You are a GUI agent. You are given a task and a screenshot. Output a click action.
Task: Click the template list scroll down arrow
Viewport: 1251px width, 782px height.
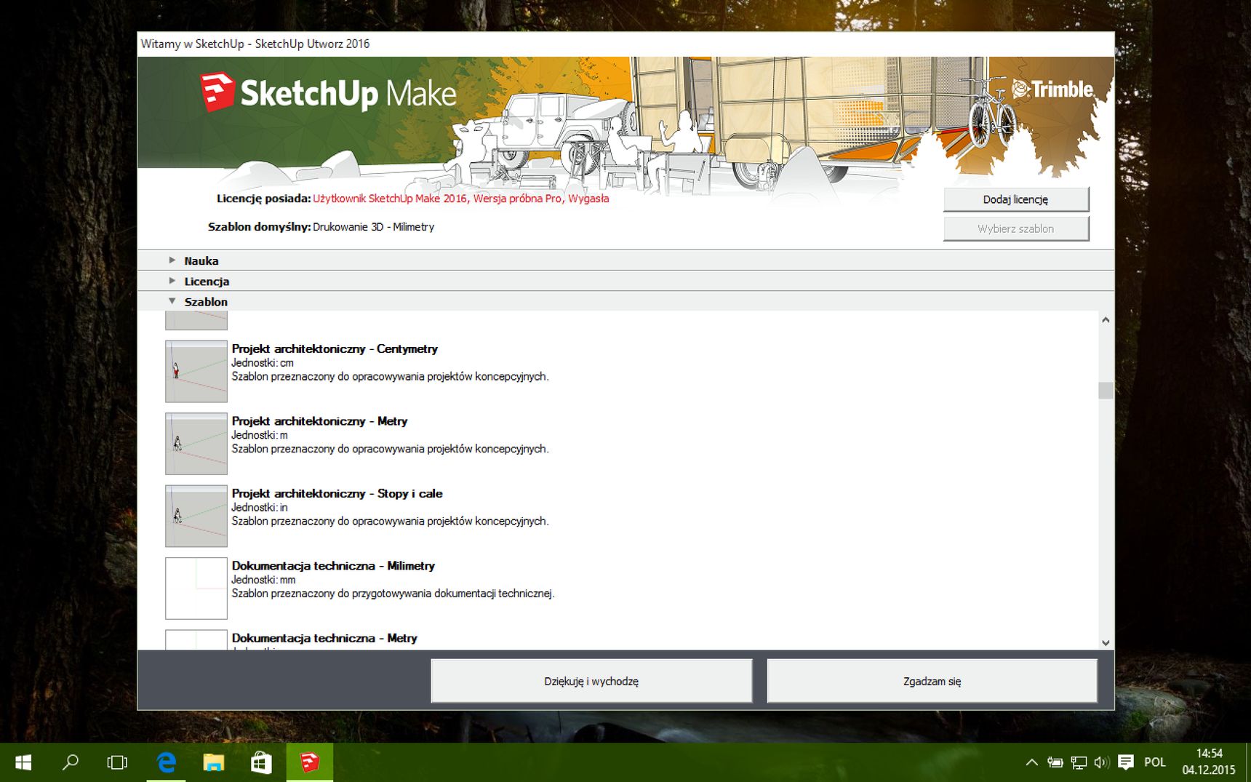click(1106, 642)
